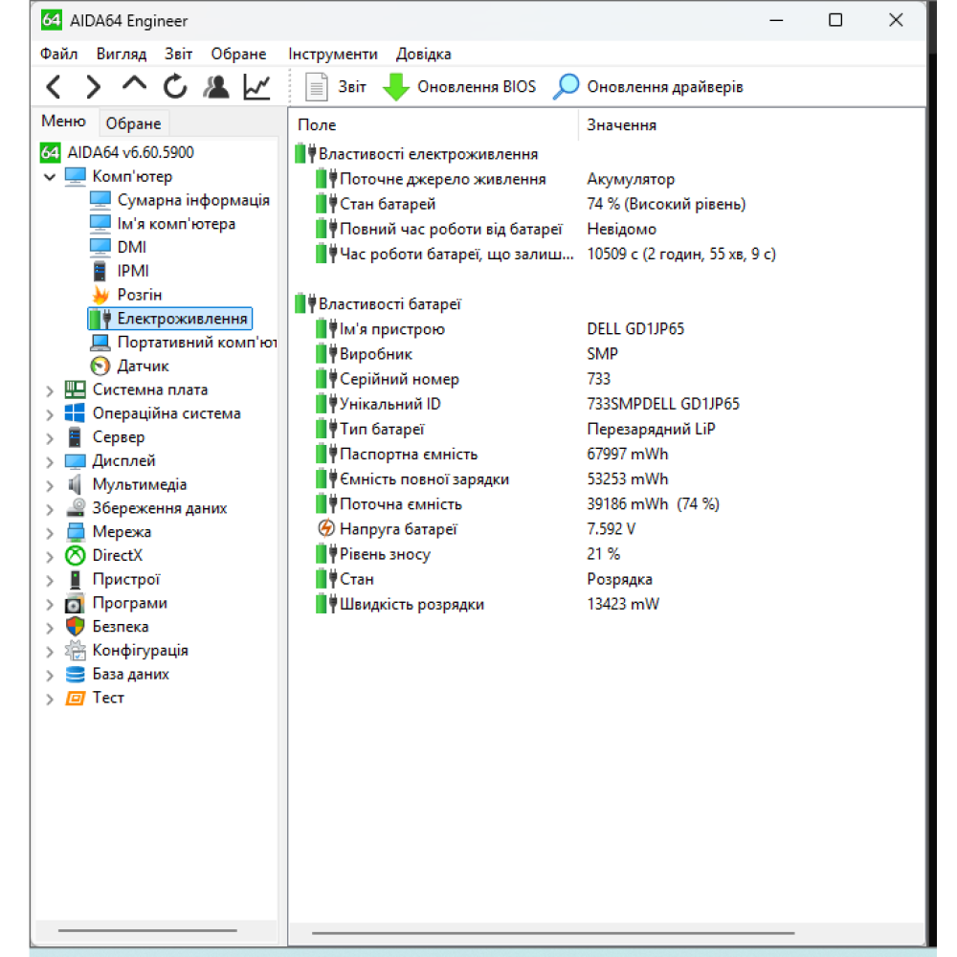Image resolution: width=957 pixels, height=957 pixels.
Task: Select the Тип батареї row
Action: 608,429
